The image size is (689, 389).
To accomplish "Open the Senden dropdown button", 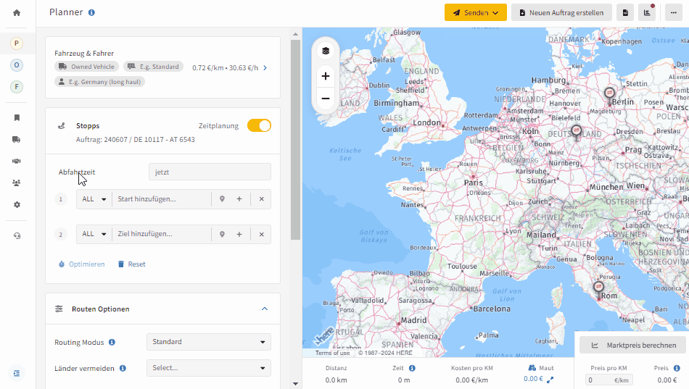I will [x=476, y=13].
